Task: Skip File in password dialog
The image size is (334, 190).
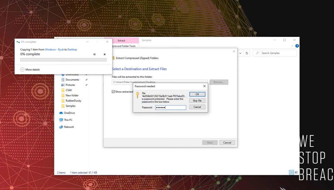Action: pyautogui.click(x=197, y=101)
